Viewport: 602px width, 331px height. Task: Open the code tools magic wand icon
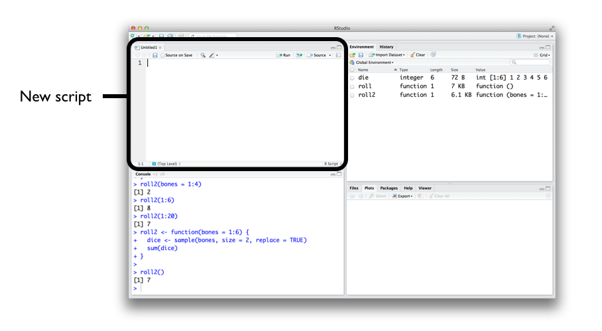tap(212, 55)
